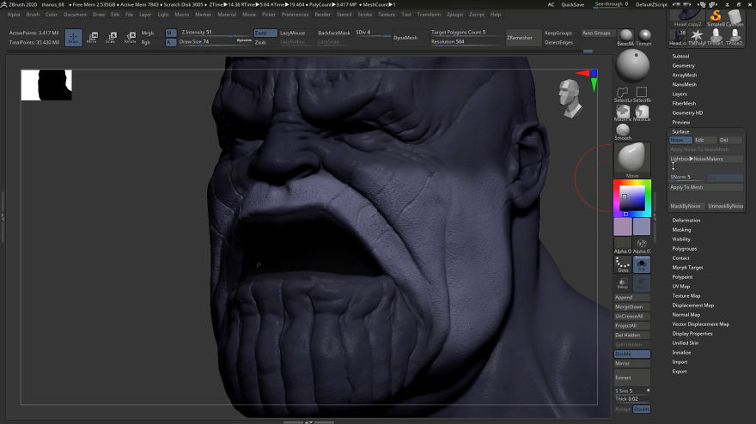Select the SimpleBrush tool icon
This screenshot has width=756, height=424.
pyautogui.click(x=716, y=17)
